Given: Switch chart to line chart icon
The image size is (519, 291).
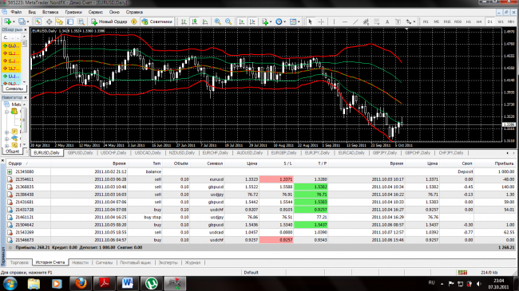Looking at the screenshot, I should pos(205,22).
